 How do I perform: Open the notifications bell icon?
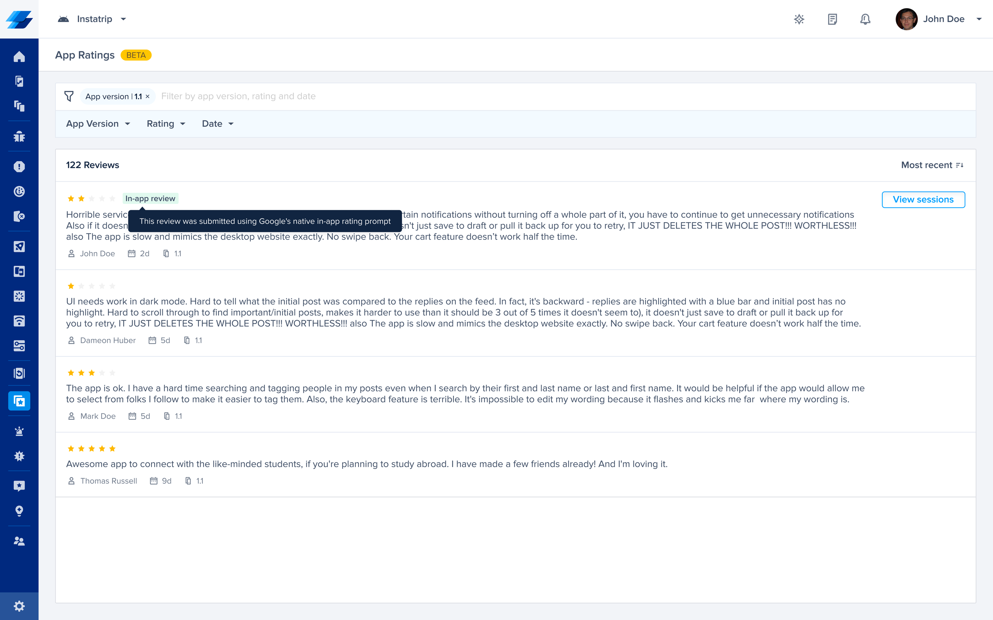tap(865, 19)
